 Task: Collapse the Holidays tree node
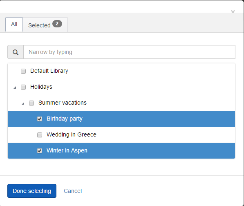pyautogui.click(x=15, y=87)
